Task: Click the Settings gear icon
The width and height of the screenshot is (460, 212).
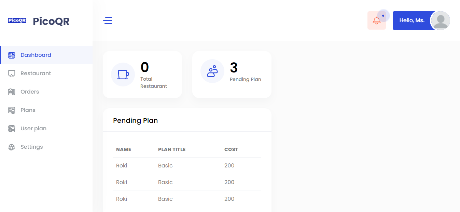Action: coord(12,147)
